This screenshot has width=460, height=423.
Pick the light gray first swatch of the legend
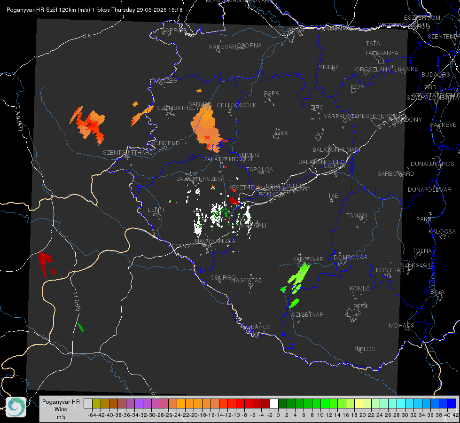tap(88, 403)
